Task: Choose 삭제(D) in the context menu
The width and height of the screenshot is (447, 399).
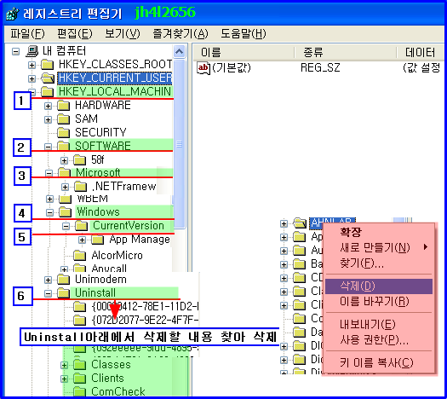Action: pos(379,286)
